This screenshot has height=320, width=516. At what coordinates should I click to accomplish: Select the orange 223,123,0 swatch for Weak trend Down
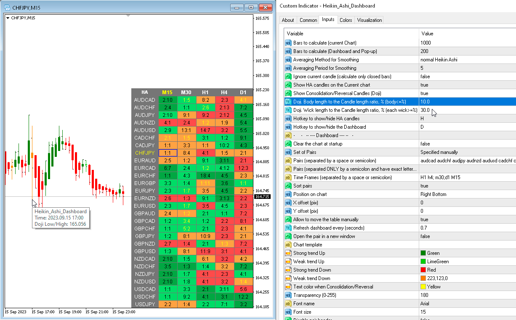(423, 278)
